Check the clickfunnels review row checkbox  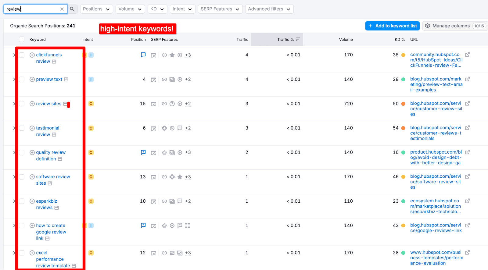22,55
